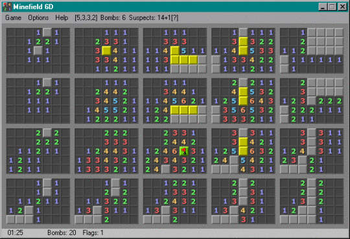Reveal covered cell between 2 and 2, third-row first board

[x=47, y=133]
